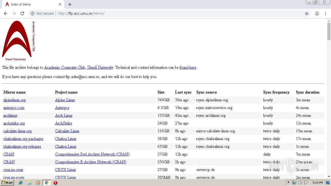Open the volume tray icon
Screen dimensions: 331x186
coord(300,183)
